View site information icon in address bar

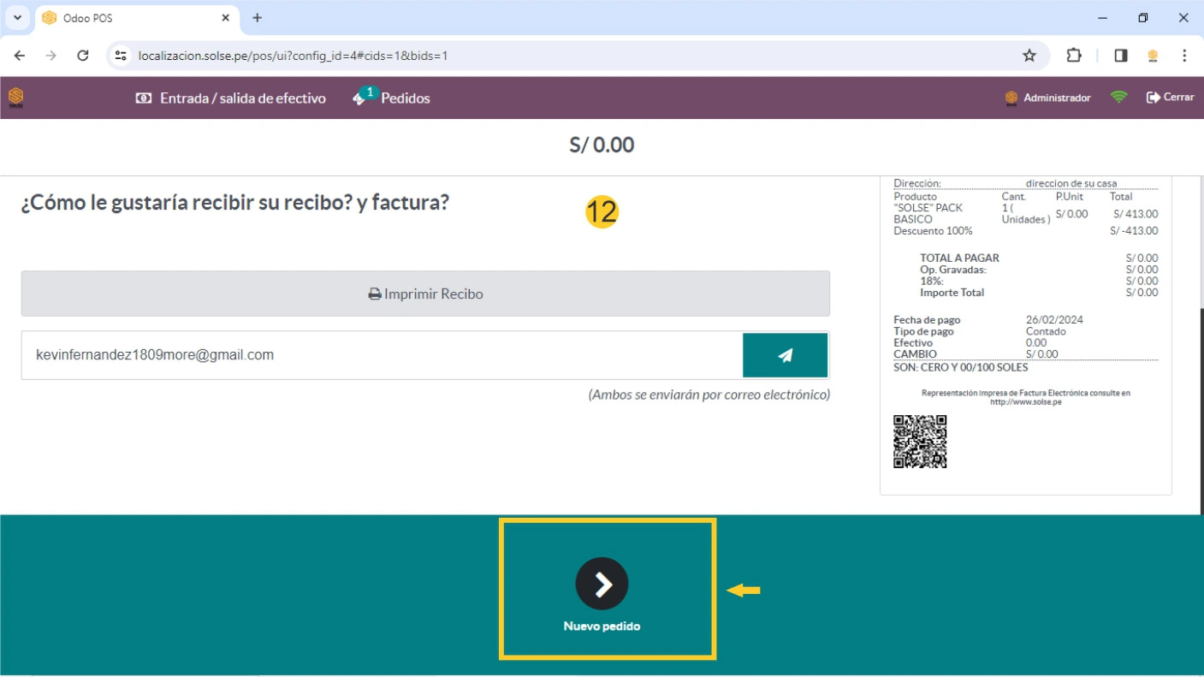click(x=122, y=56)
